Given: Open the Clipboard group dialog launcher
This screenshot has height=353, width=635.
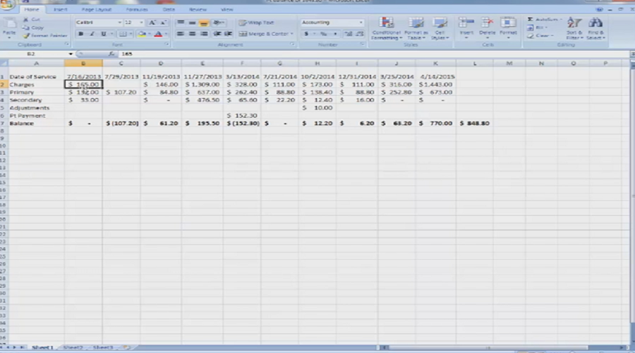Looking at the screenshot, I should pos(67,44).
